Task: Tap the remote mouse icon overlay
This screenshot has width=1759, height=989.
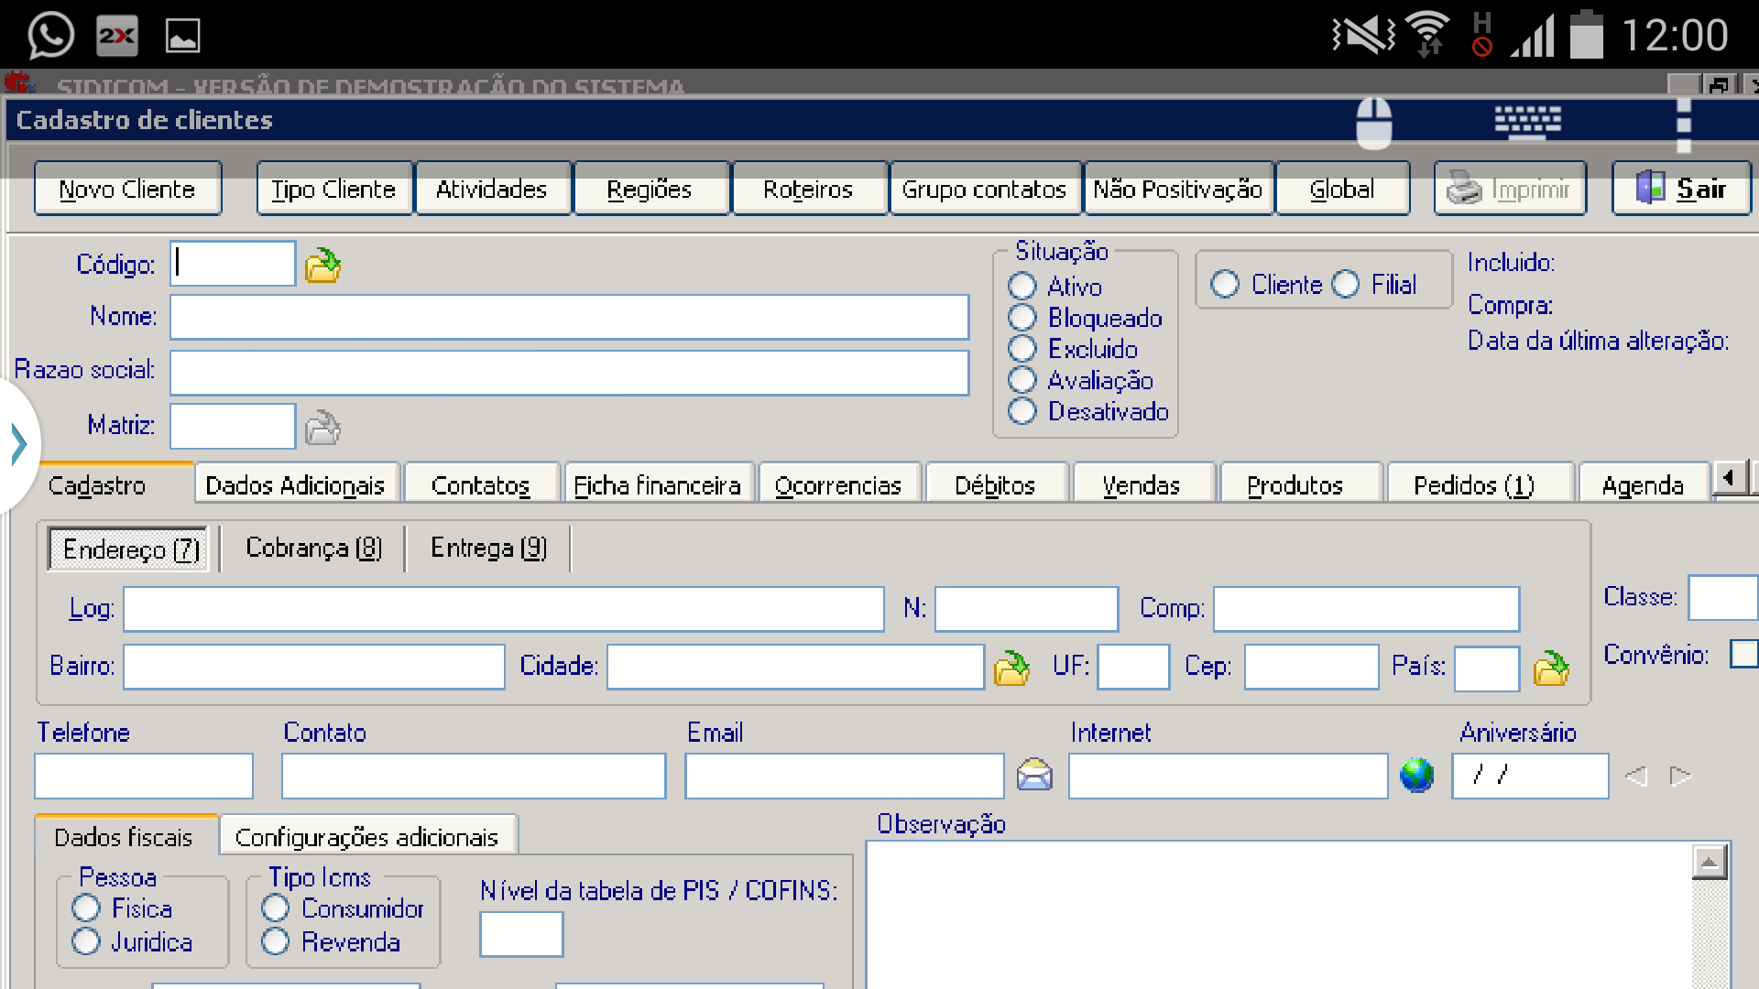Action: (1373, 123)
